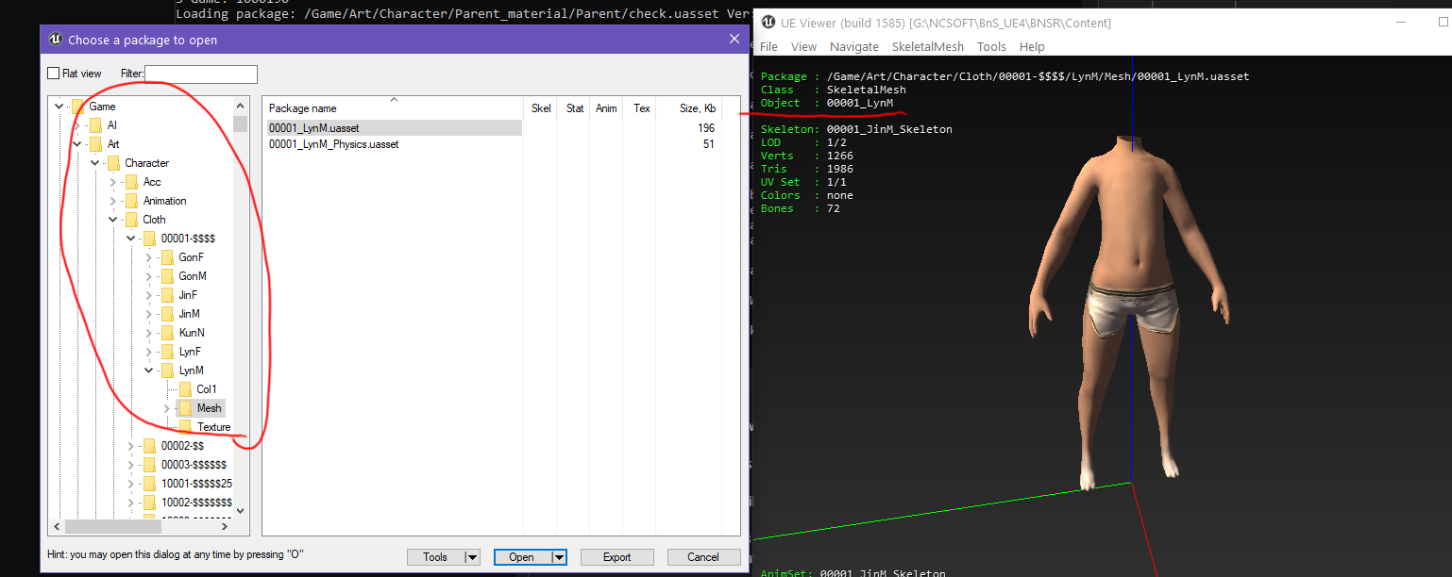Screen dimensions: 1452x577
Task: Click the UE Viewer window's Unreal logo icon
Action: pos(768,23)
